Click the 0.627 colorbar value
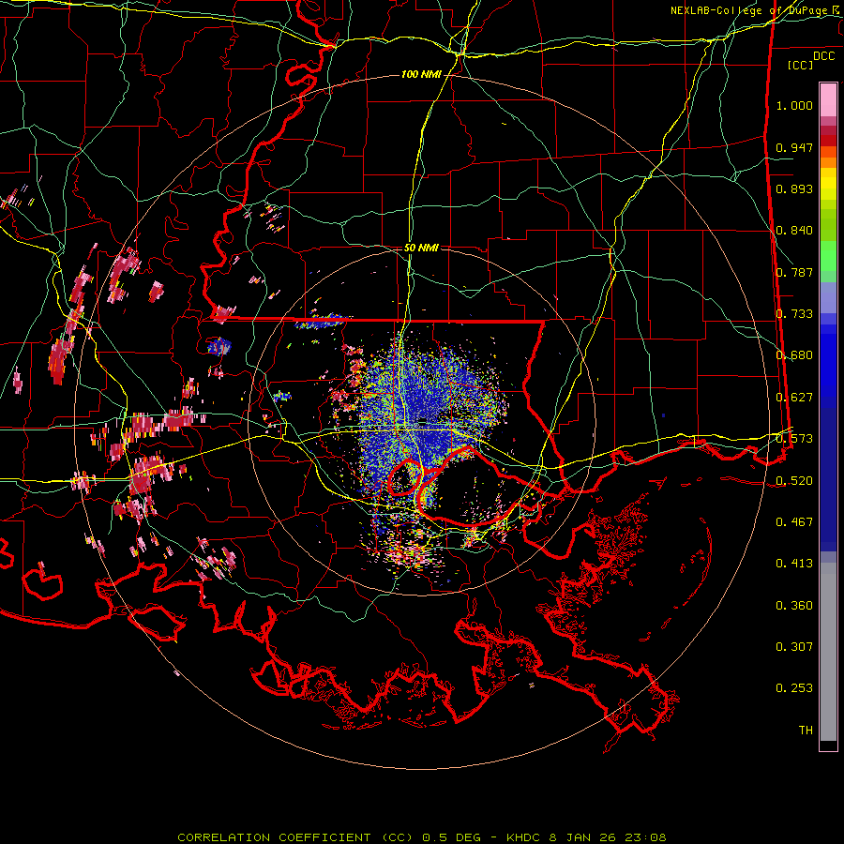844x844 pixels. (x=794, y=398)
